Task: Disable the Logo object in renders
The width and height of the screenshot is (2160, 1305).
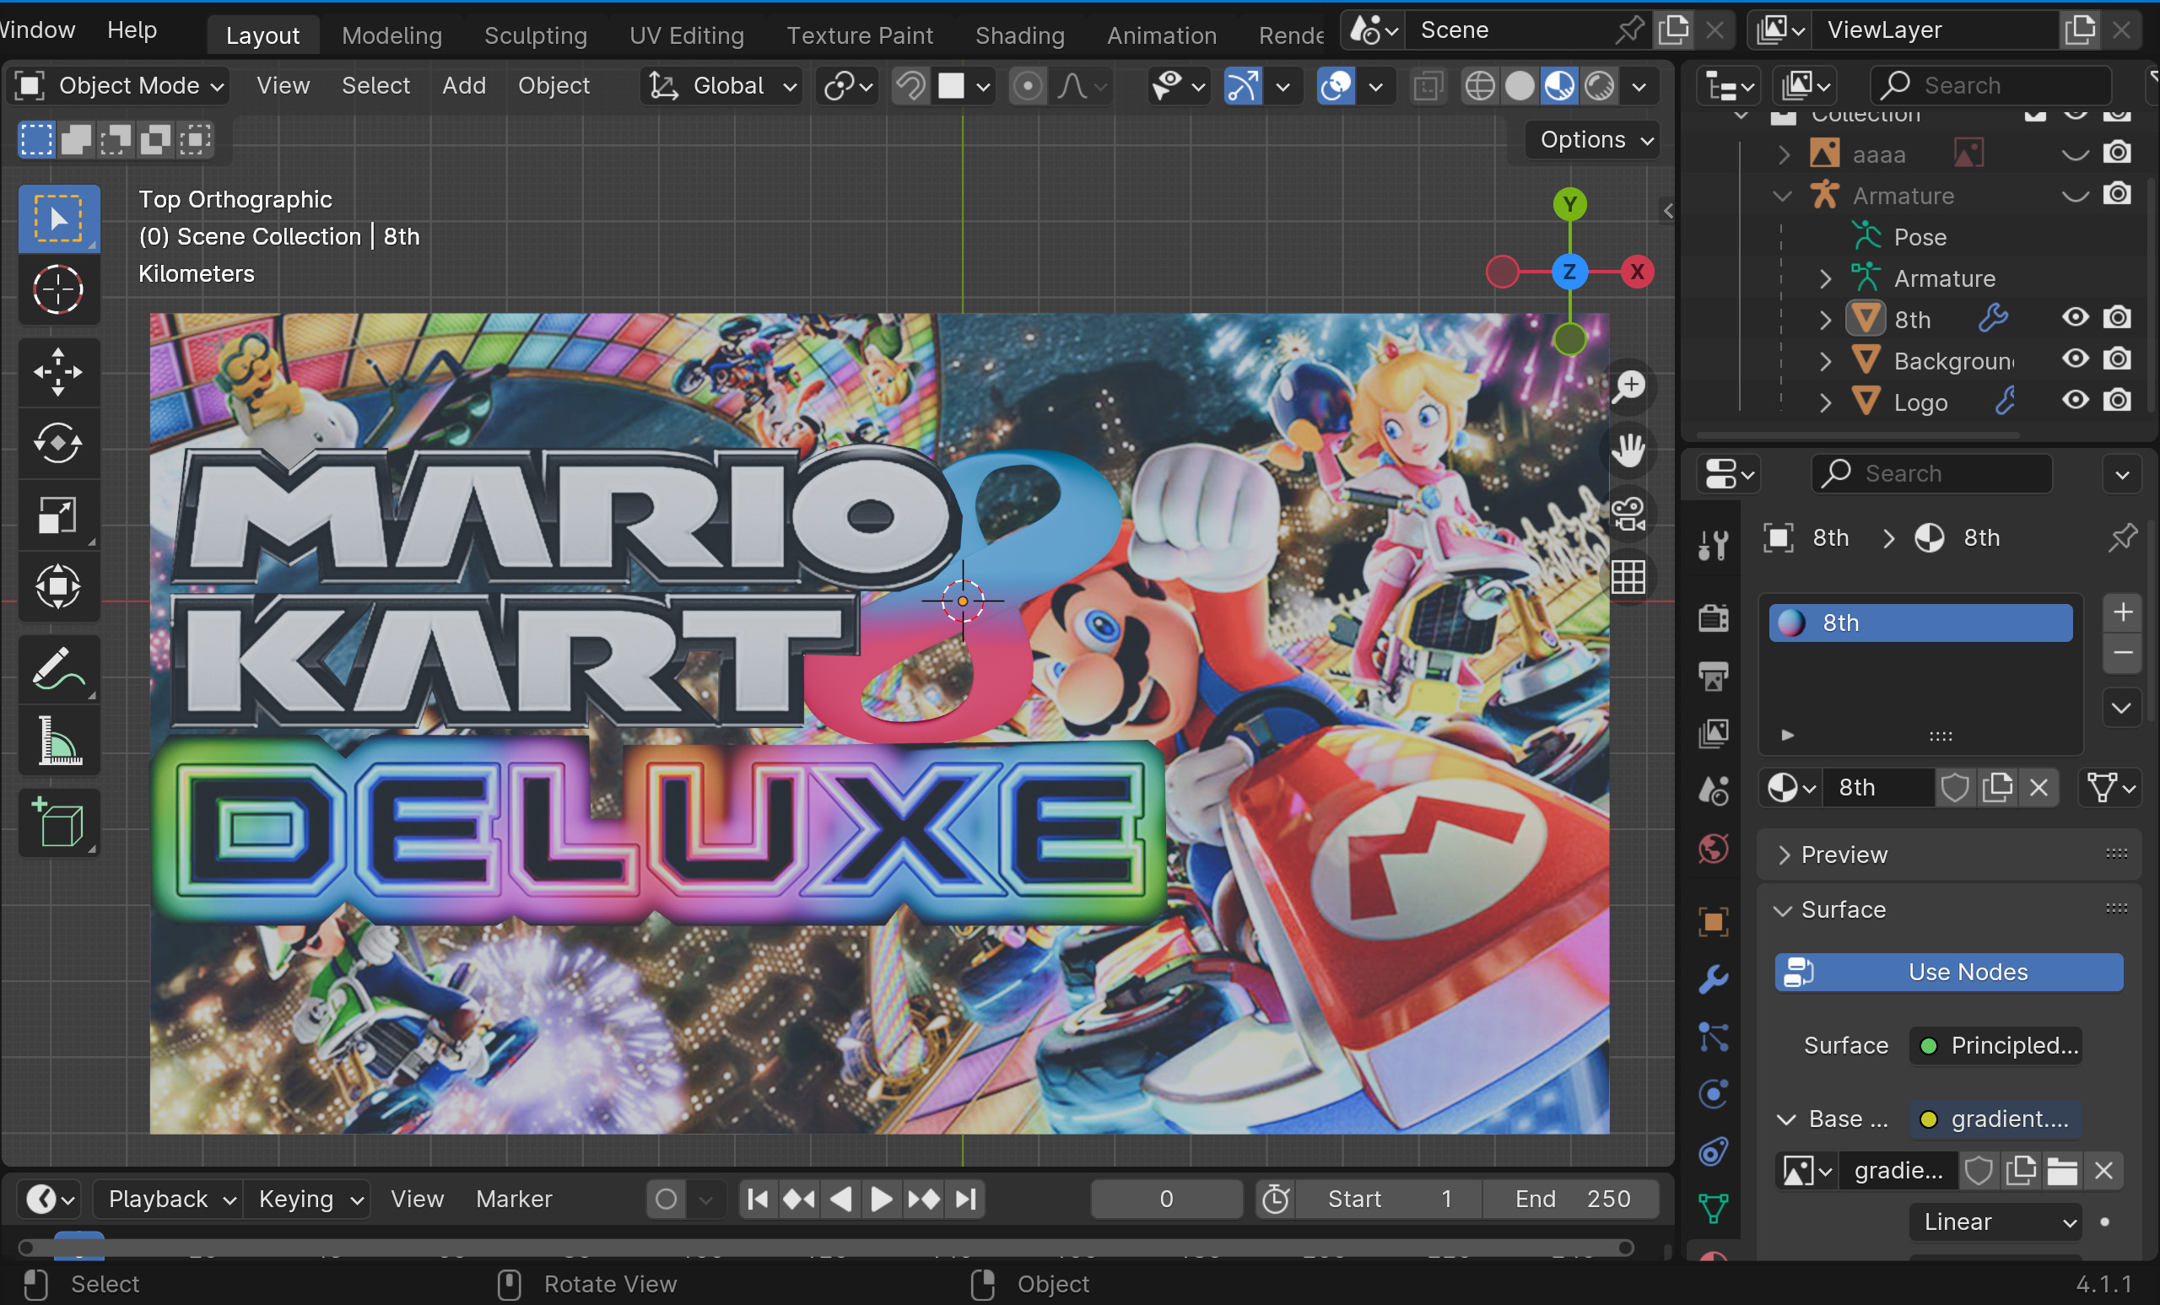Action: point(2118,401)
